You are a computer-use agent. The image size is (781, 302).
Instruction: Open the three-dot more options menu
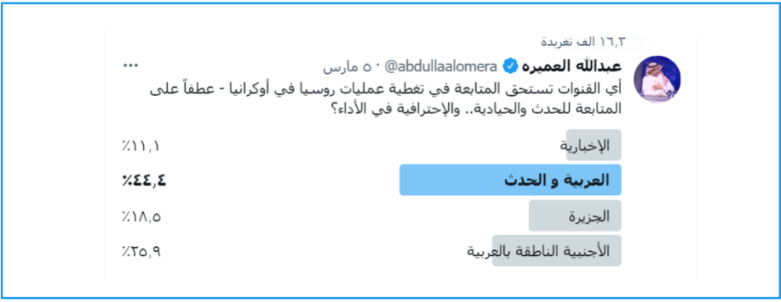131,66
